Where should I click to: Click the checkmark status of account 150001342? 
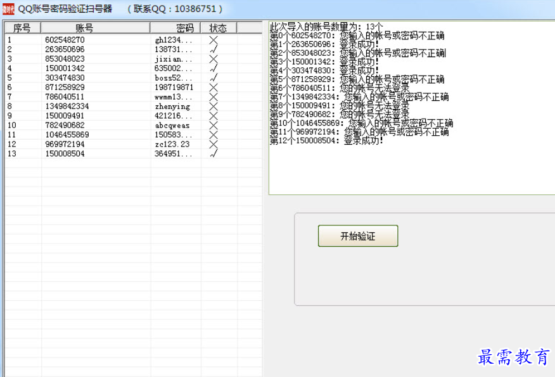(214, 68)
